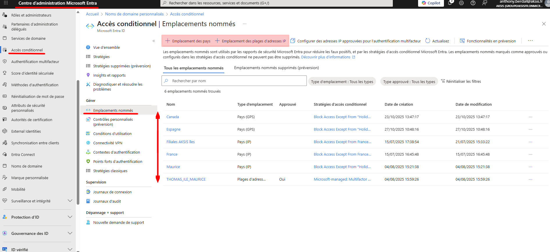The image size is (550, 252).
Task: Open the settings gear icon
Action: tap(461, 3)
